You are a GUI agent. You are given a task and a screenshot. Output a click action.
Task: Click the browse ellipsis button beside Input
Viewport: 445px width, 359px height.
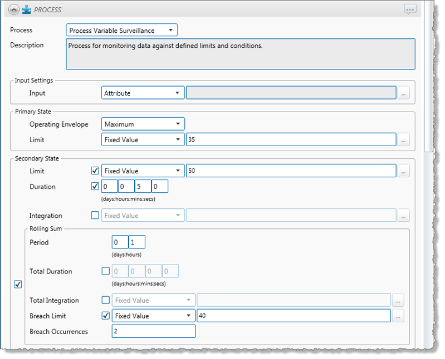tap(404, 93)
